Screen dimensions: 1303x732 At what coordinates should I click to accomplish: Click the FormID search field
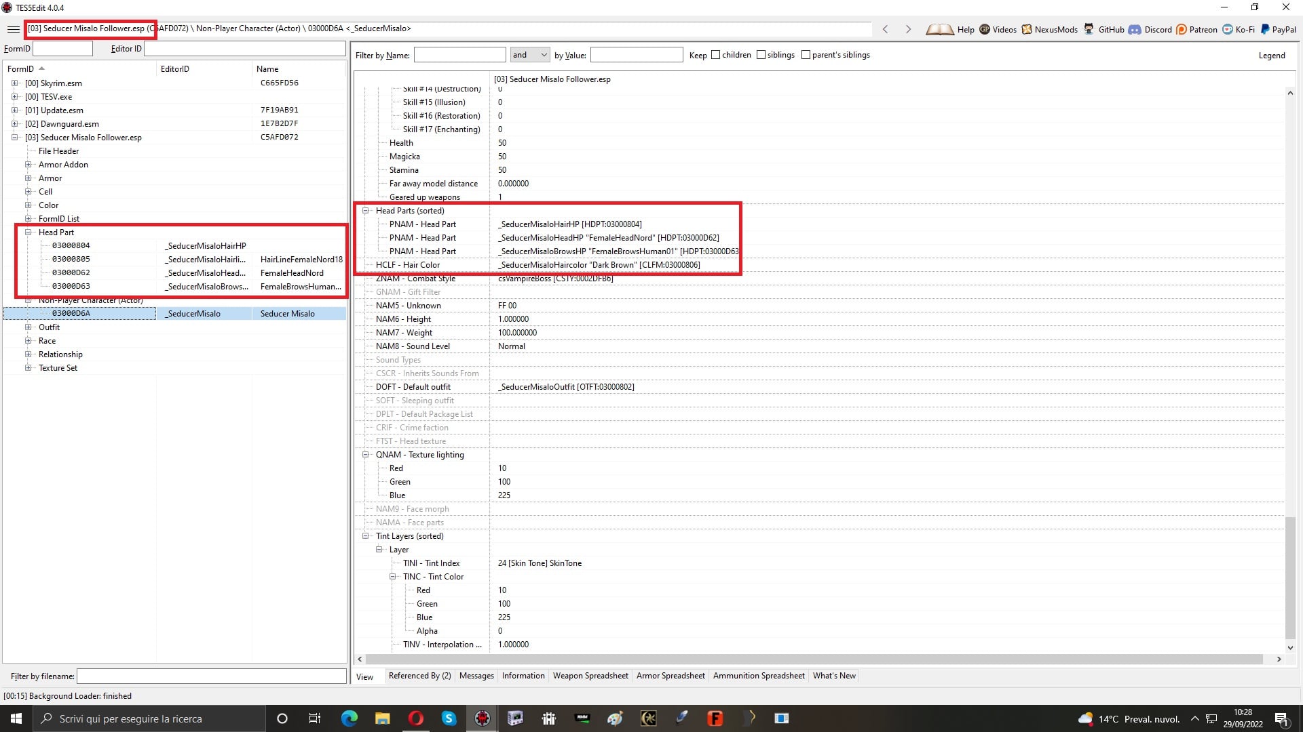pos(62,49)
